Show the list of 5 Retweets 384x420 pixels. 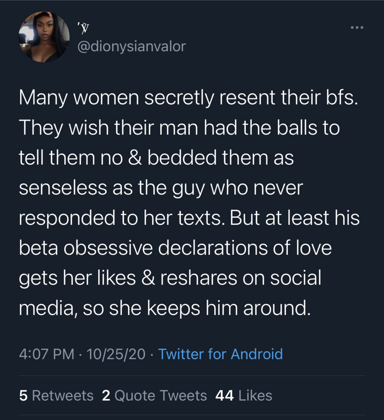[x=56, y=396]
